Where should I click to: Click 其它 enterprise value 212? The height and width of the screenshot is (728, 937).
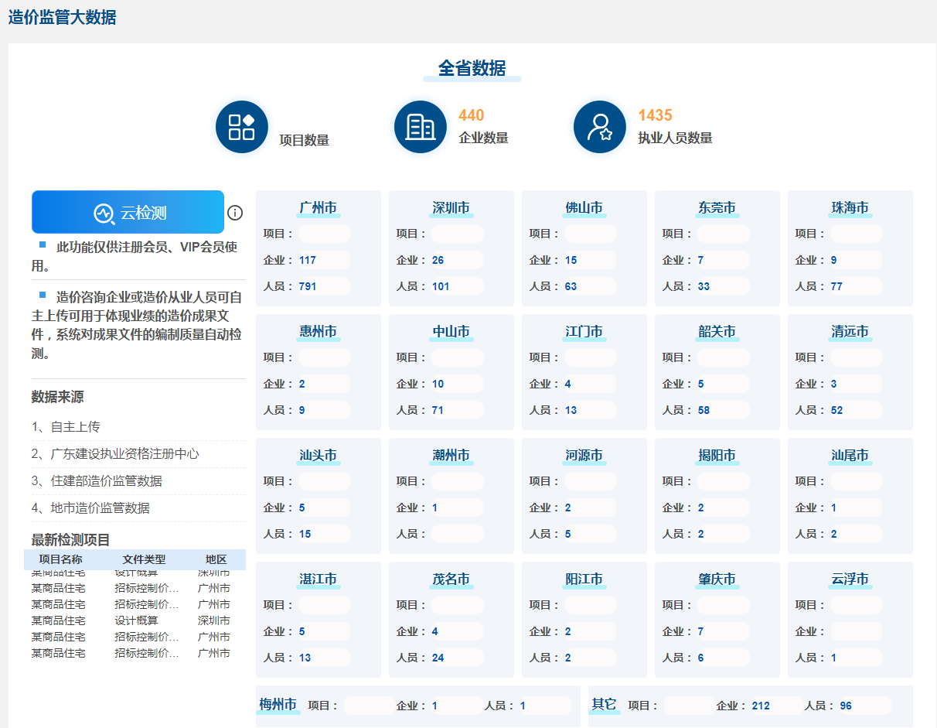coord(761,706)
